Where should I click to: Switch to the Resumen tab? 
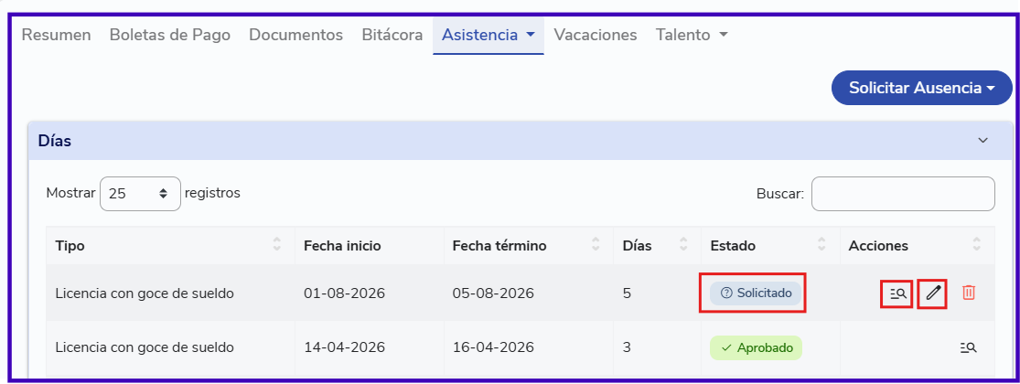point(56,35)
